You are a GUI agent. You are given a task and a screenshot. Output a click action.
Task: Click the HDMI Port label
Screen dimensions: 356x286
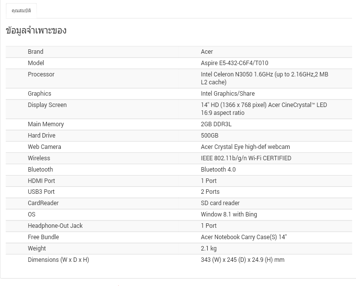coord(42,180)
